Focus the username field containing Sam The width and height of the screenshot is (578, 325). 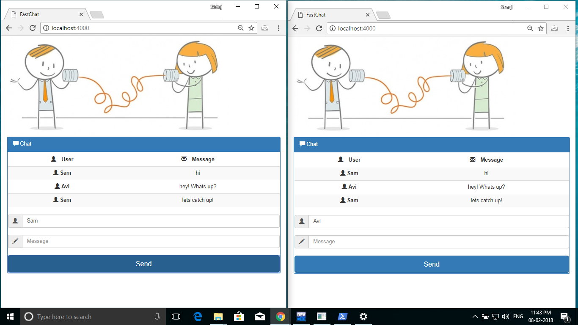pos(151,221)
